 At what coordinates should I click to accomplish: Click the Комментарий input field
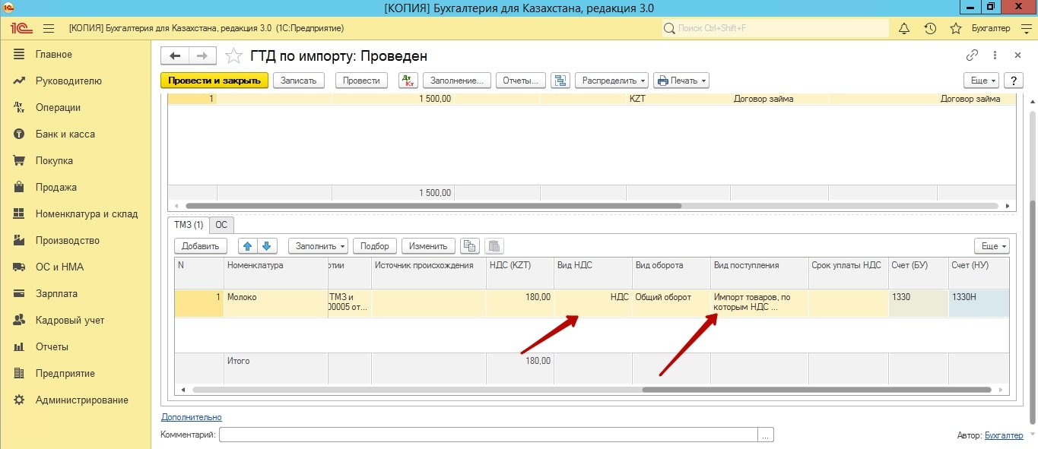(x=488, y=435)
